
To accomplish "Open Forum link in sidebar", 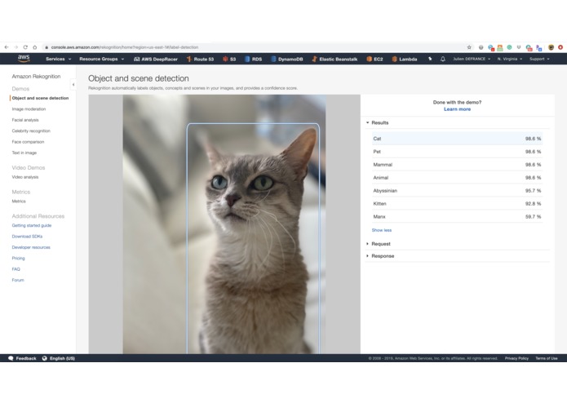I will (18, 280).
